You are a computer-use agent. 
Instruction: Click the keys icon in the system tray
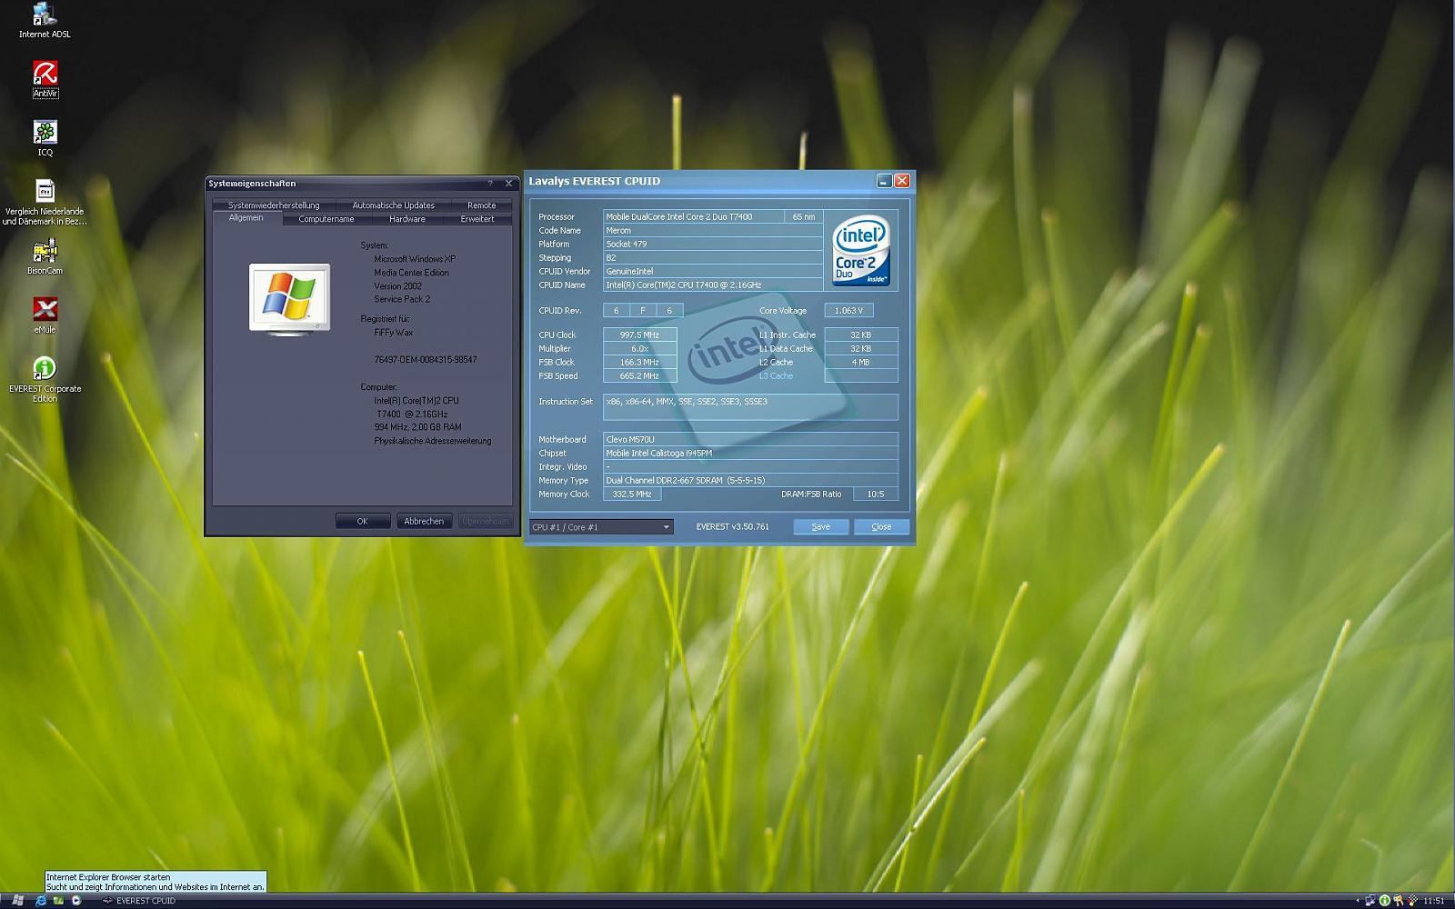point(1399,901)
